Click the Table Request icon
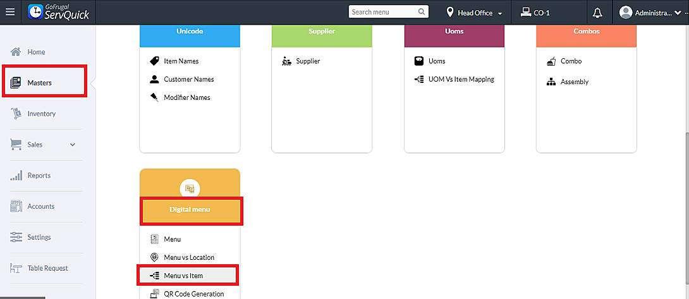Screen dimensions: 689x299 (16, 269)
